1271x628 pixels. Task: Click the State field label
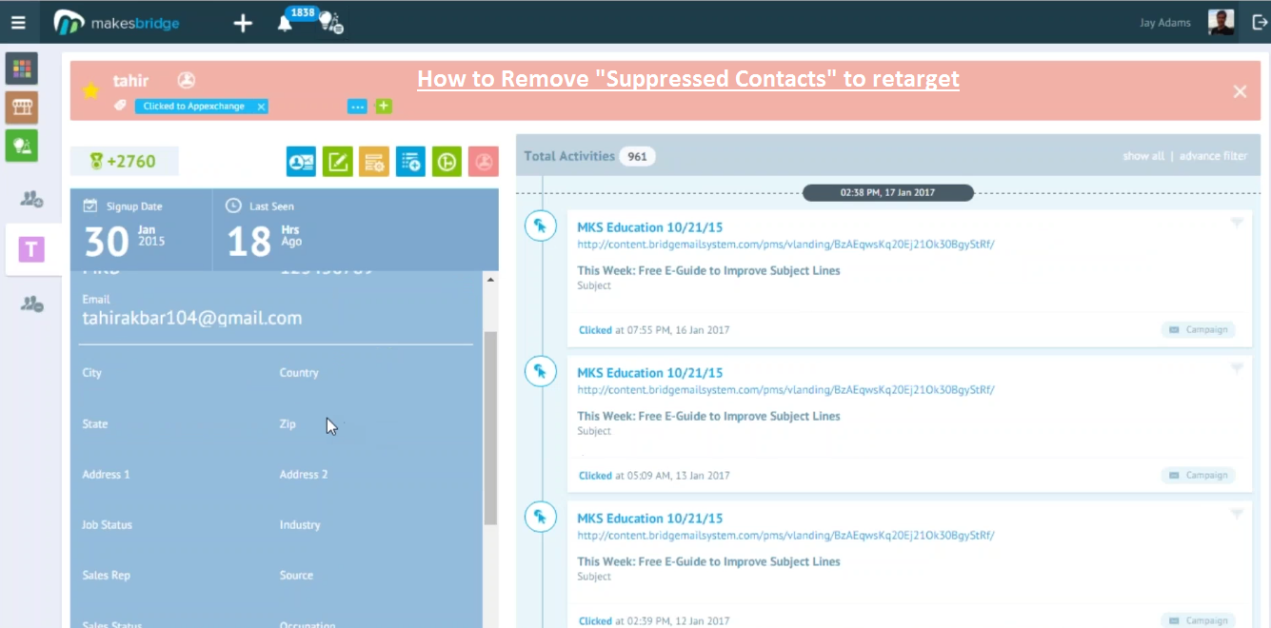[95, 424]
